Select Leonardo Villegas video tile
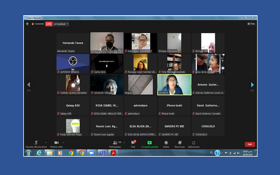 click(x=107, y=85)
